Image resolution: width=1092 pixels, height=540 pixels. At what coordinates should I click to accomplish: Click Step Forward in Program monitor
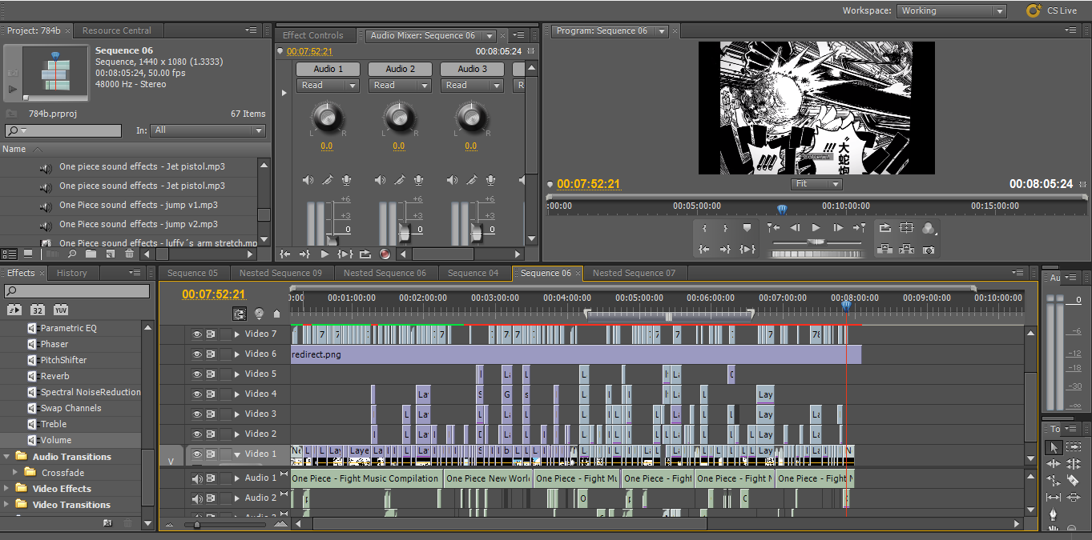838,228
